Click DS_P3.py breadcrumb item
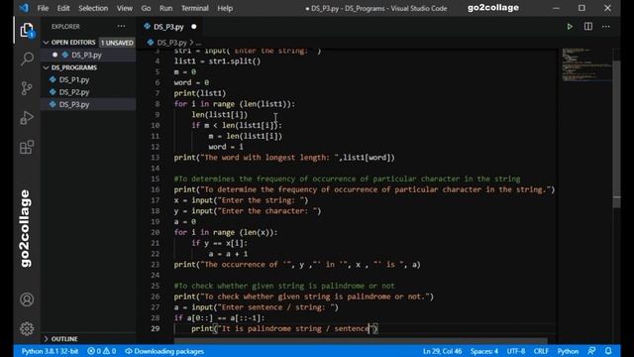The height and width of the screenshot is (357, 634). pyautogui.click(x=171, y=43)
